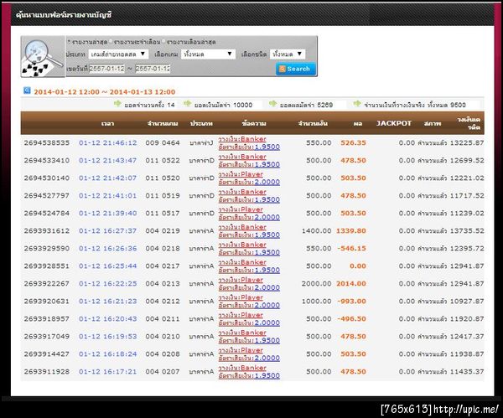Open the Player bet link for record 2693914427

coord(241,351)
